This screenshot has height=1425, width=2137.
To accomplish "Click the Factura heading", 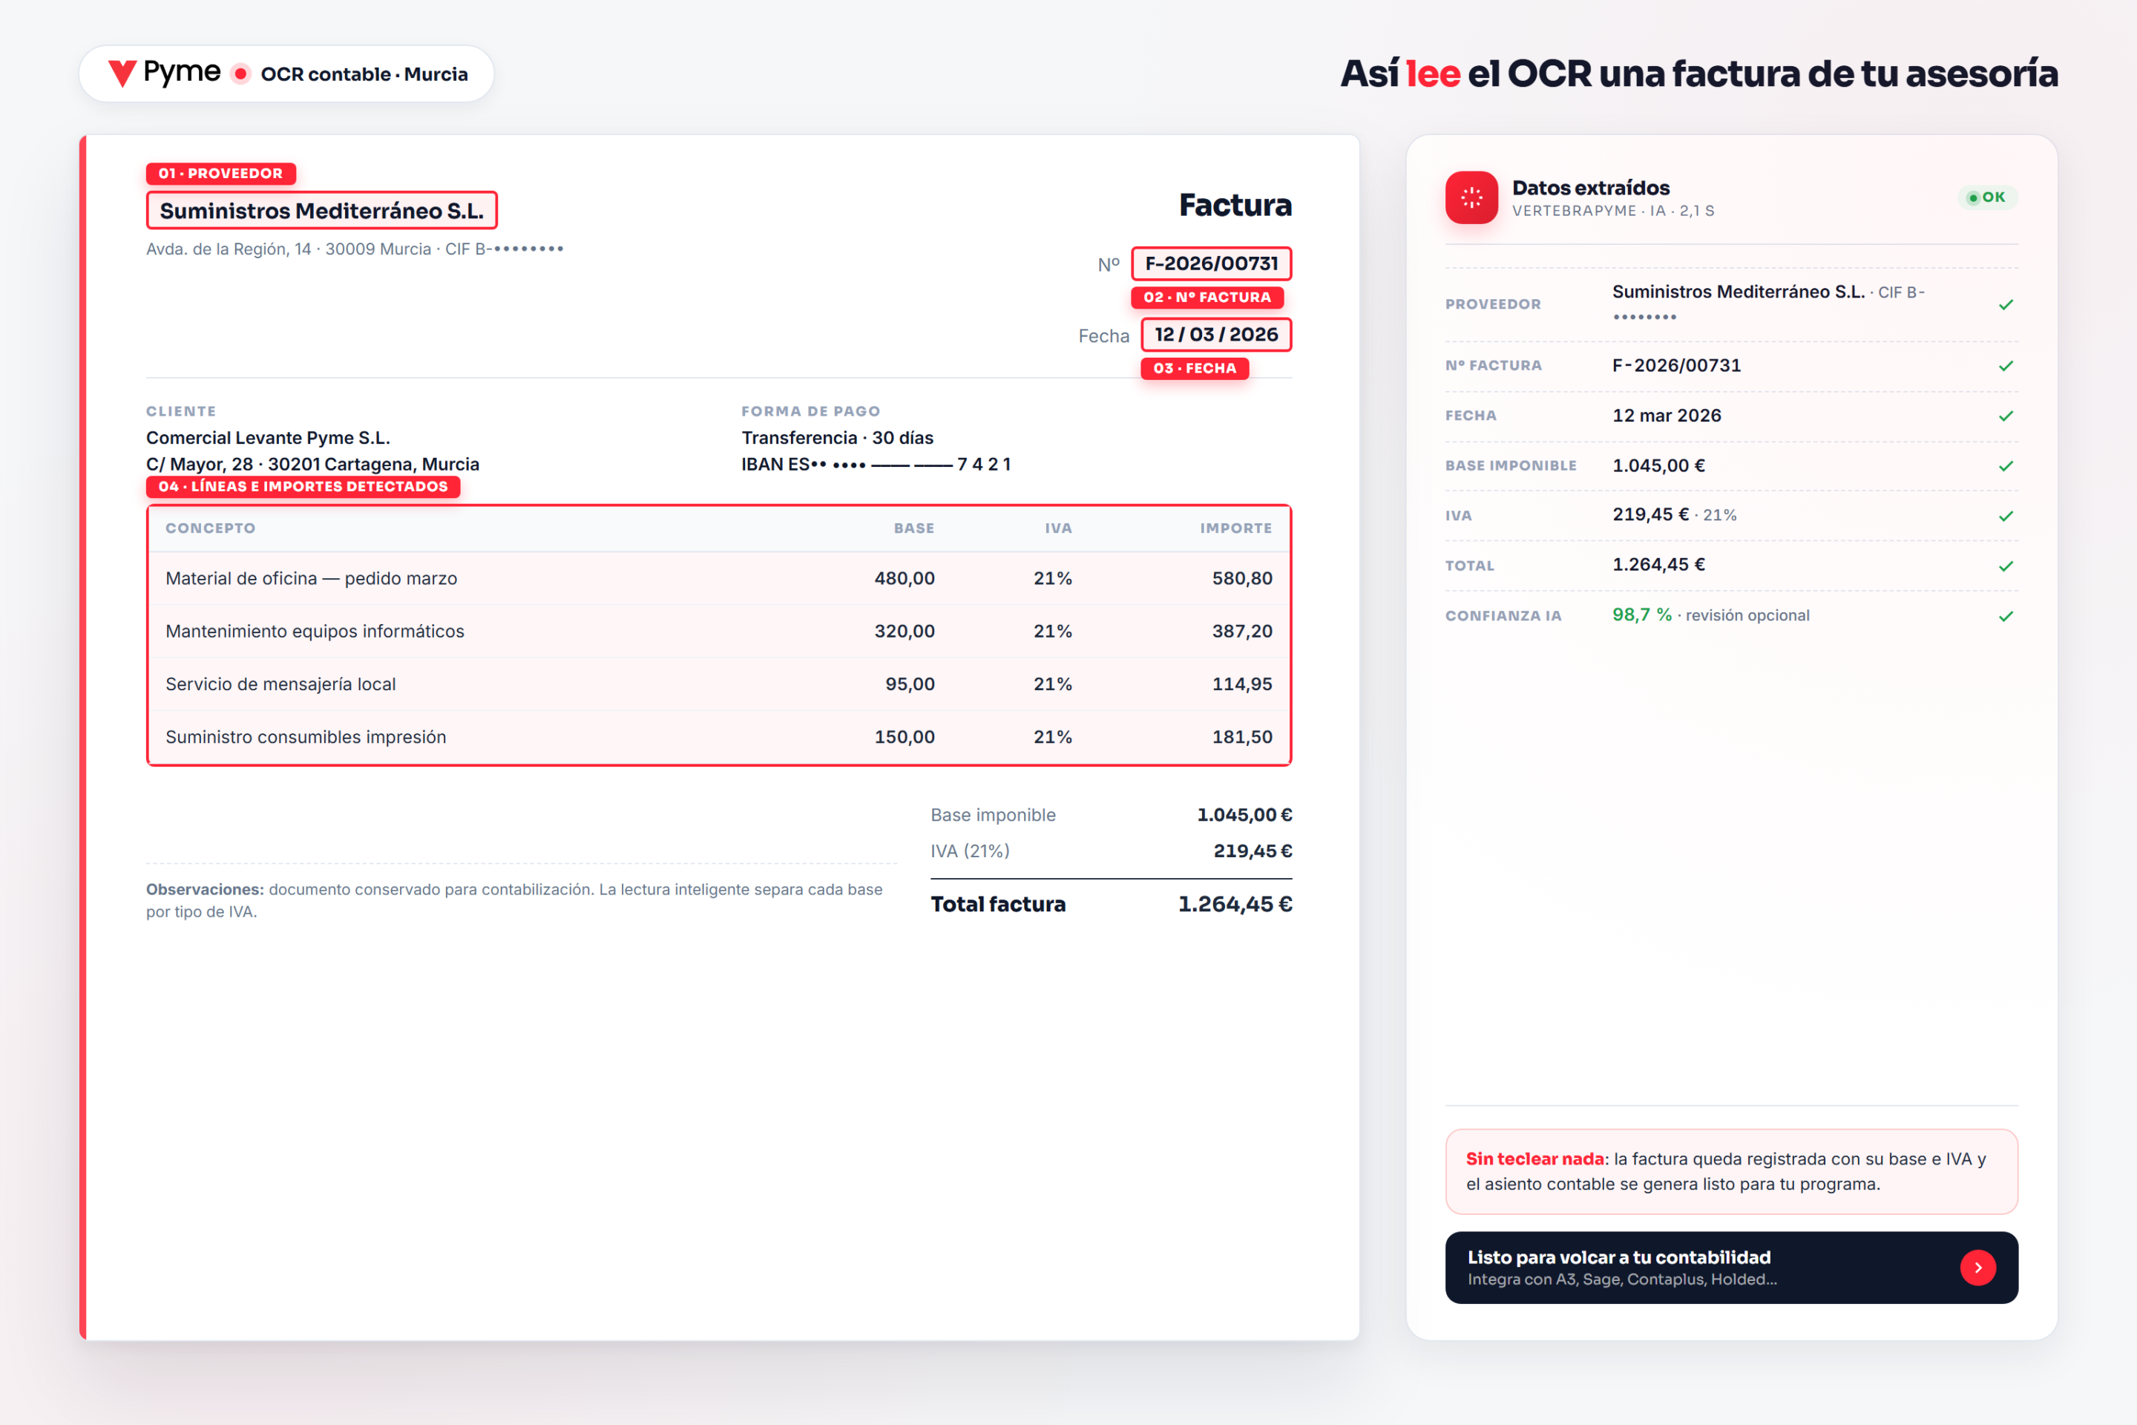I will tap(1235, 206).
